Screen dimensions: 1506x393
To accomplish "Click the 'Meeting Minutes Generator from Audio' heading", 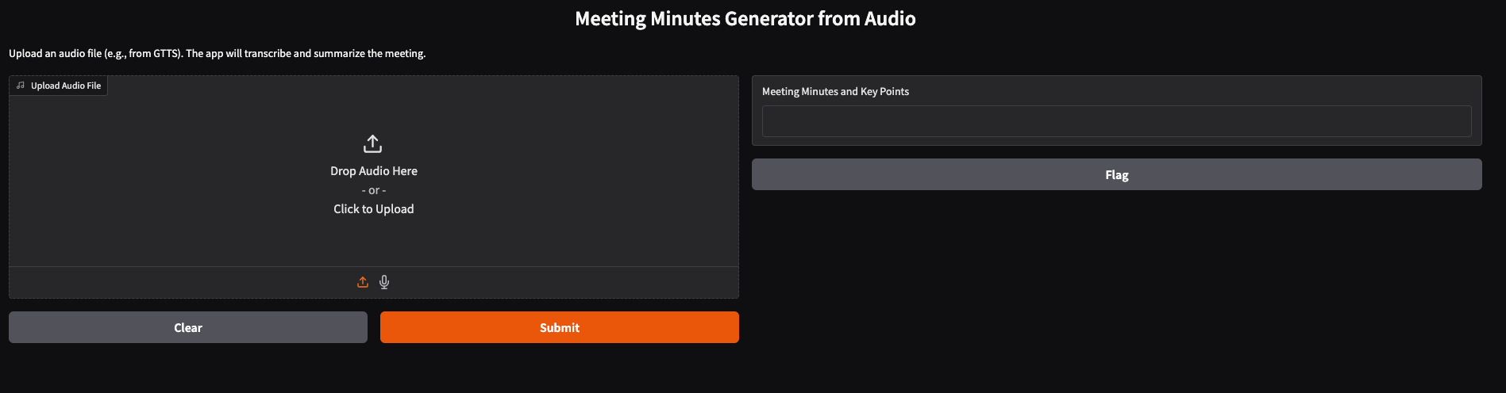I will tap(745, 18).
